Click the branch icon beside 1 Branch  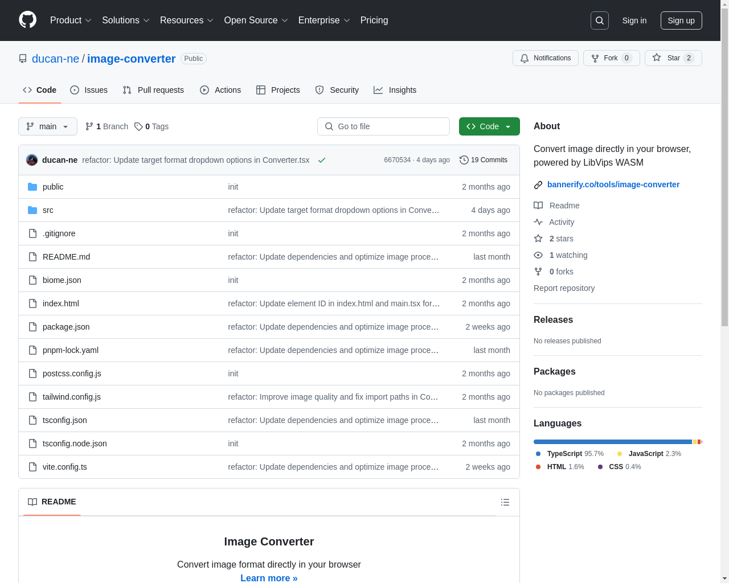[x=89, y=126]
